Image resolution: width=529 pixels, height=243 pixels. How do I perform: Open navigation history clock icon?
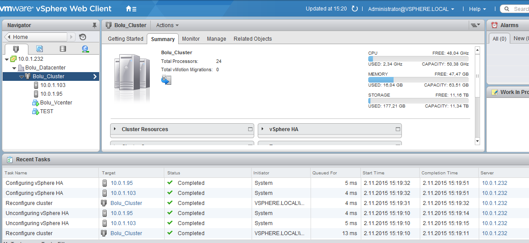tap(83, 37)
